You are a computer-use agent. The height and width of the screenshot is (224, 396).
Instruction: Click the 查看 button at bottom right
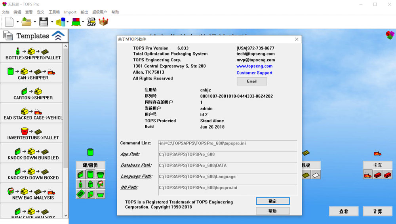click(343, 211)
